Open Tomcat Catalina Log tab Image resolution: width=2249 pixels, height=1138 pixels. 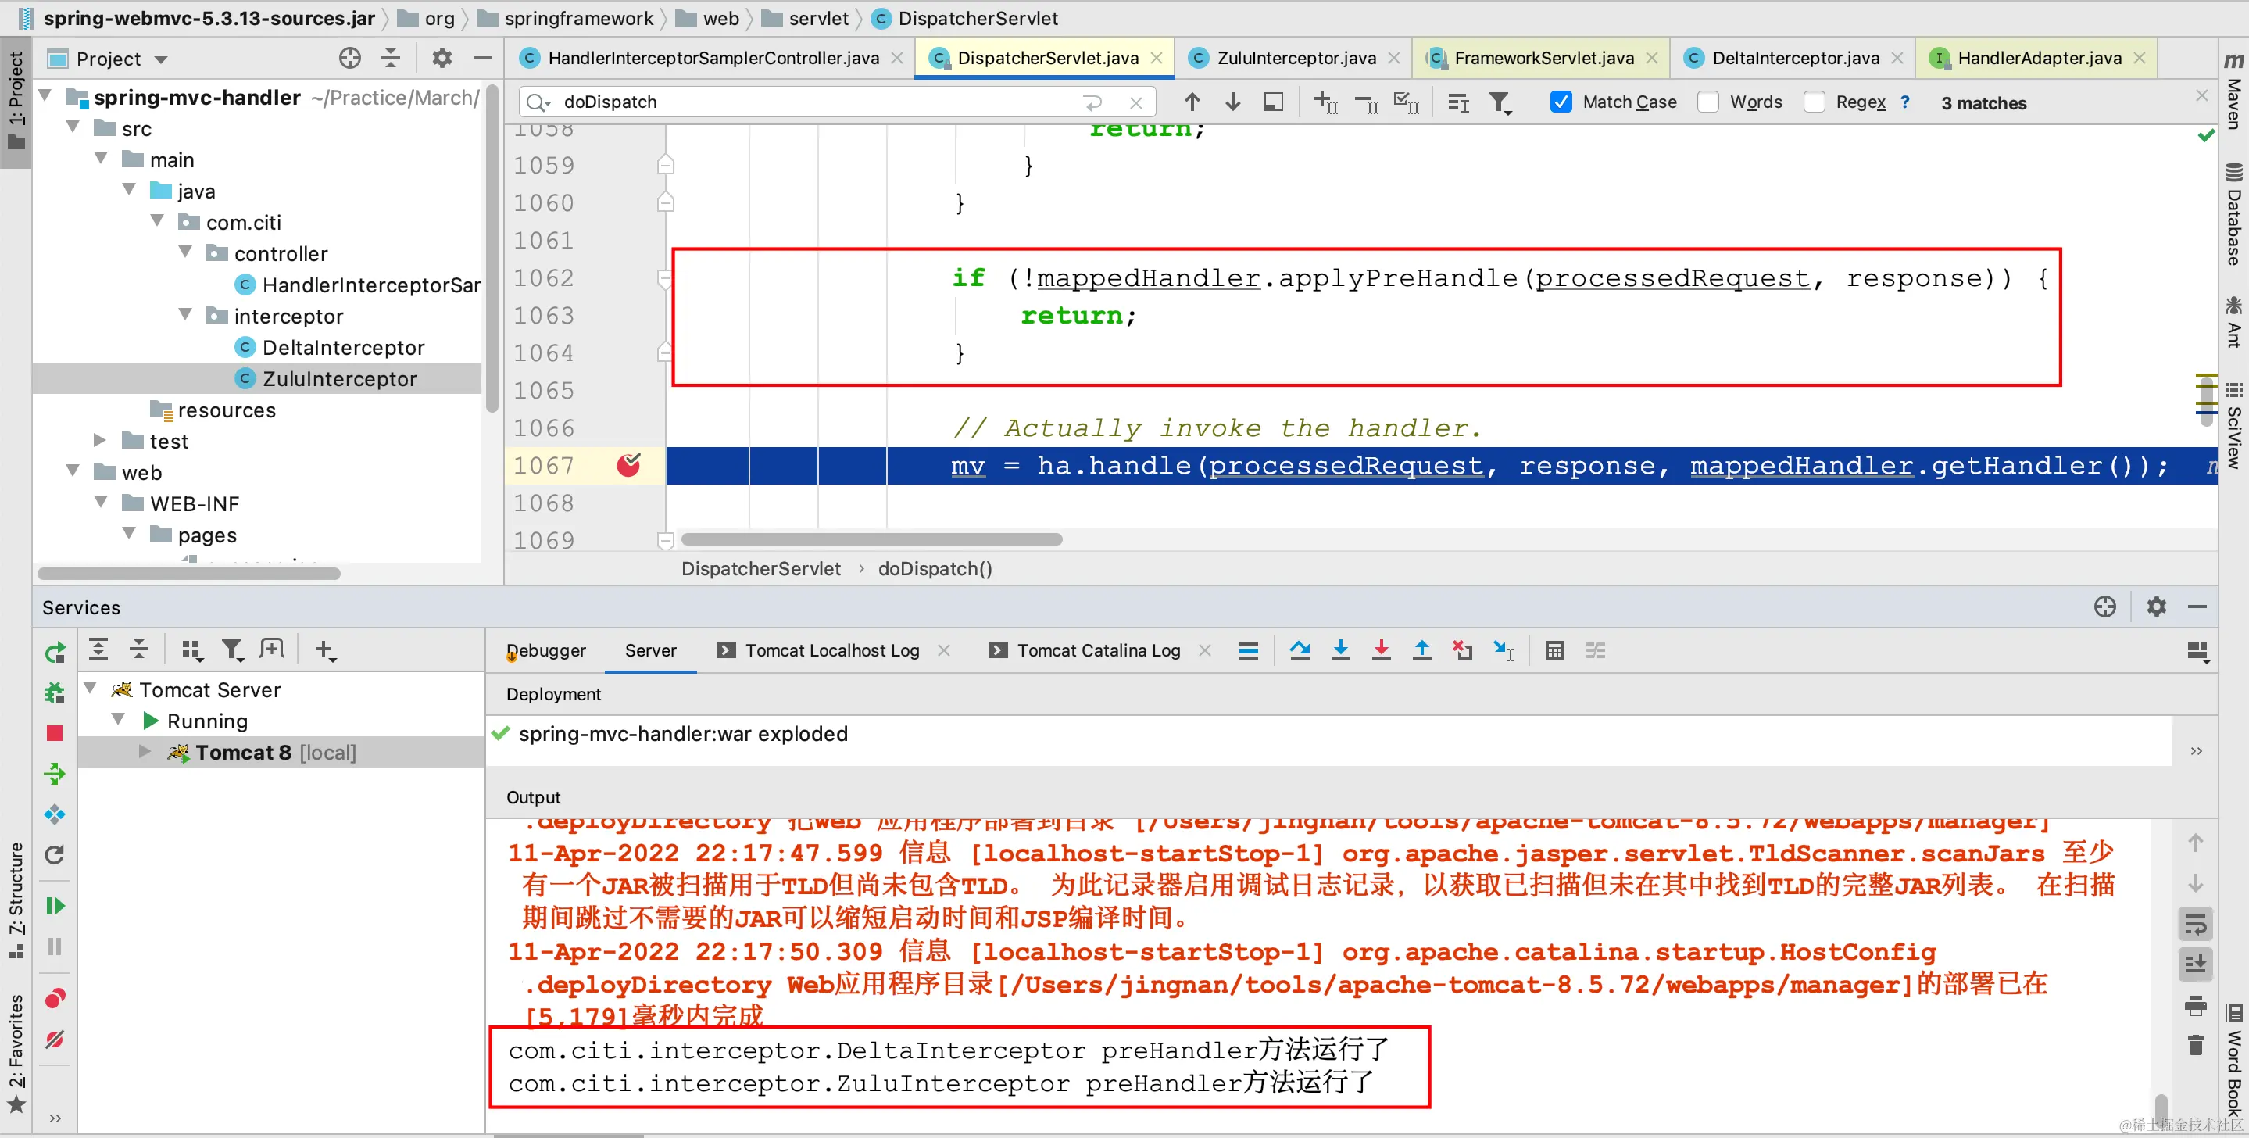pos(1097,650)
